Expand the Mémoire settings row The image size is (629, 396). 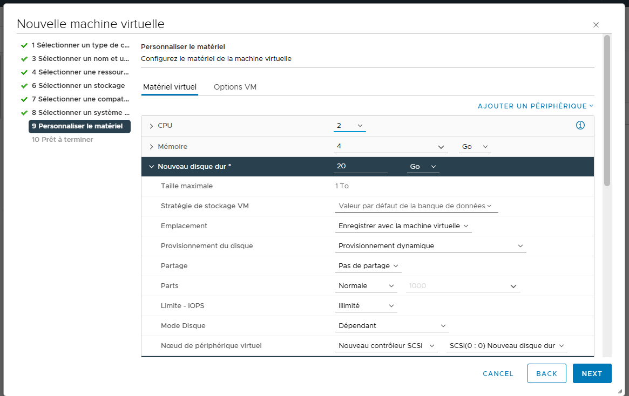(x=151, y=147)
